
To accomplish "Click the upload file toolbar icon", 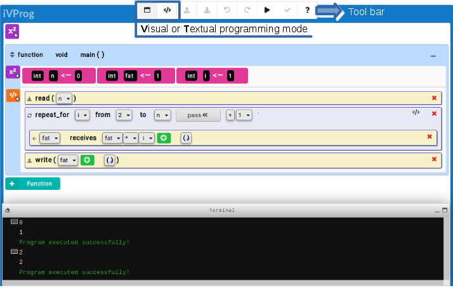I will tap(187, 10).
